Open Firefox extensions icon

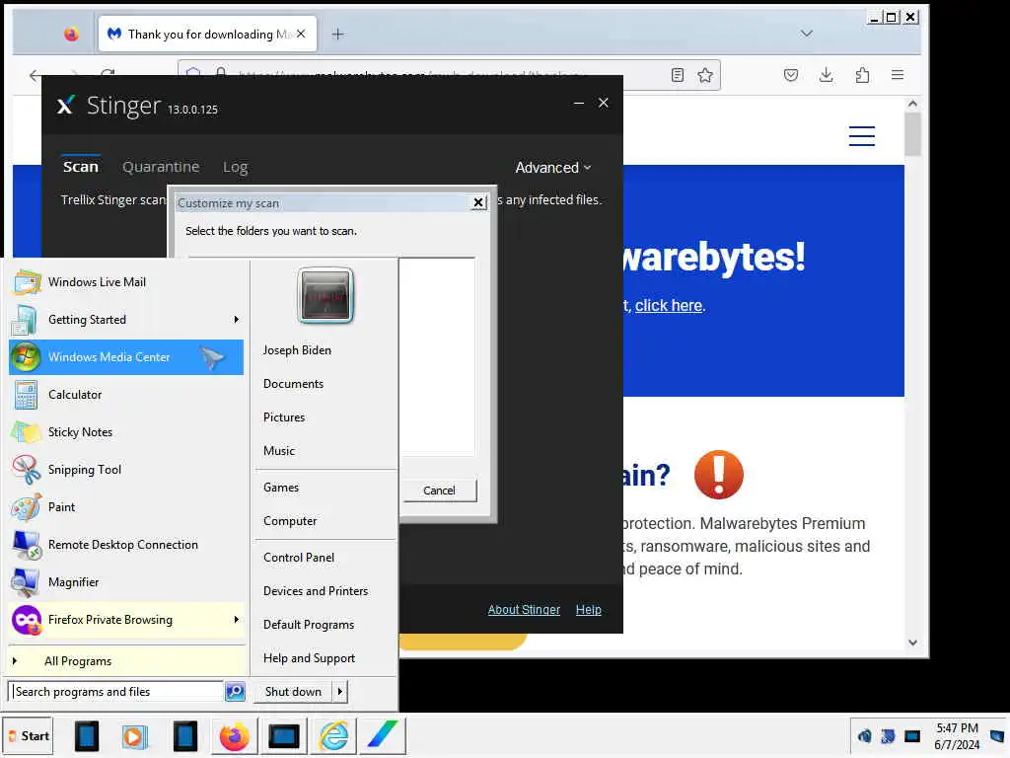(x=862, y=75)
